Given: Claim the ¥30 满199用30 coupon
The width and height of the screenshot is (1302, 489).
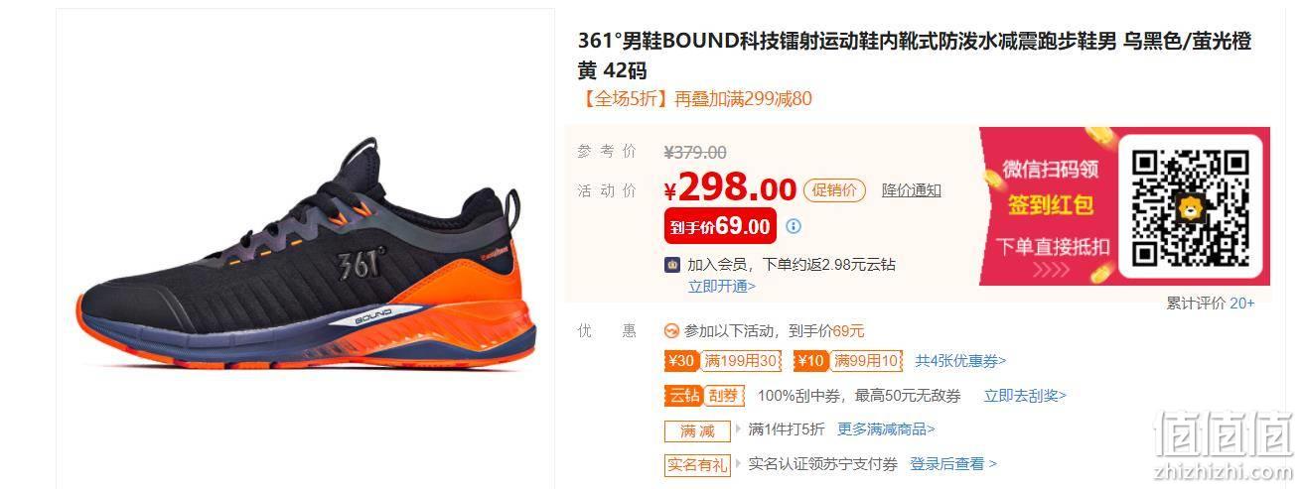Looking at the screenshot, I should point(723,361).
